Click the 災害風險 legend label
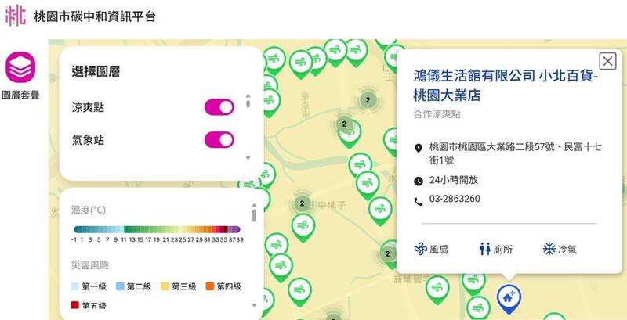 (x=90, y=265)
